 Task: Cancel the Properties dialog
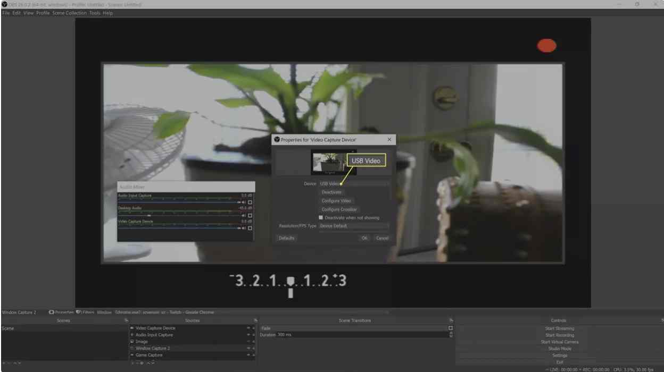(382, 238)
